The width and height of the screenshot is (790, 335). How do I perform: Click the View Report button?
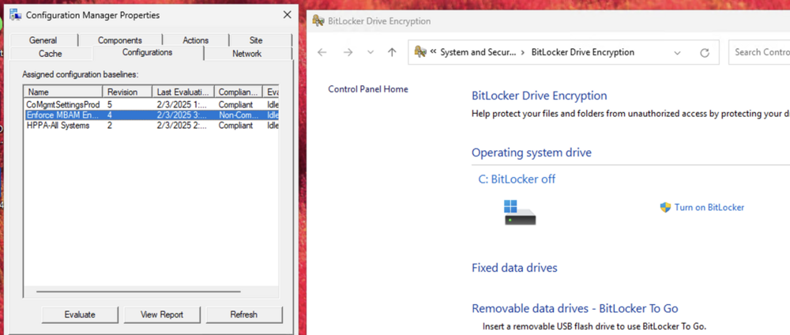[162, 314]
